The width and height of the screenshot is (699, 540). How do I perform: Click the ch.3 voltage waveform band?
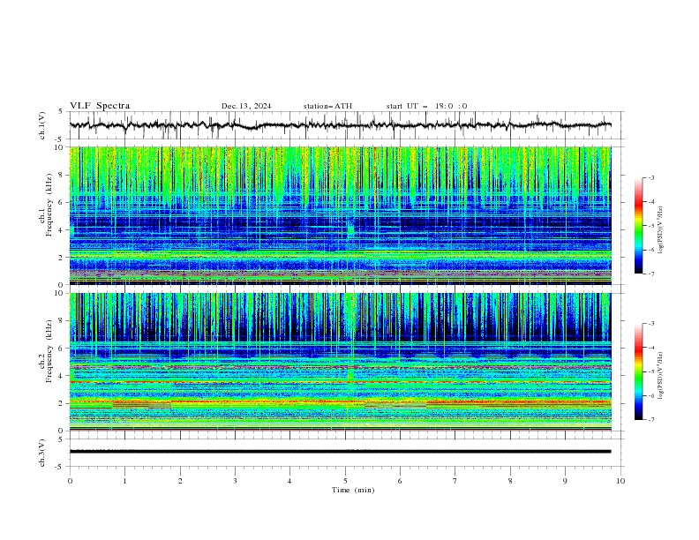340,452
